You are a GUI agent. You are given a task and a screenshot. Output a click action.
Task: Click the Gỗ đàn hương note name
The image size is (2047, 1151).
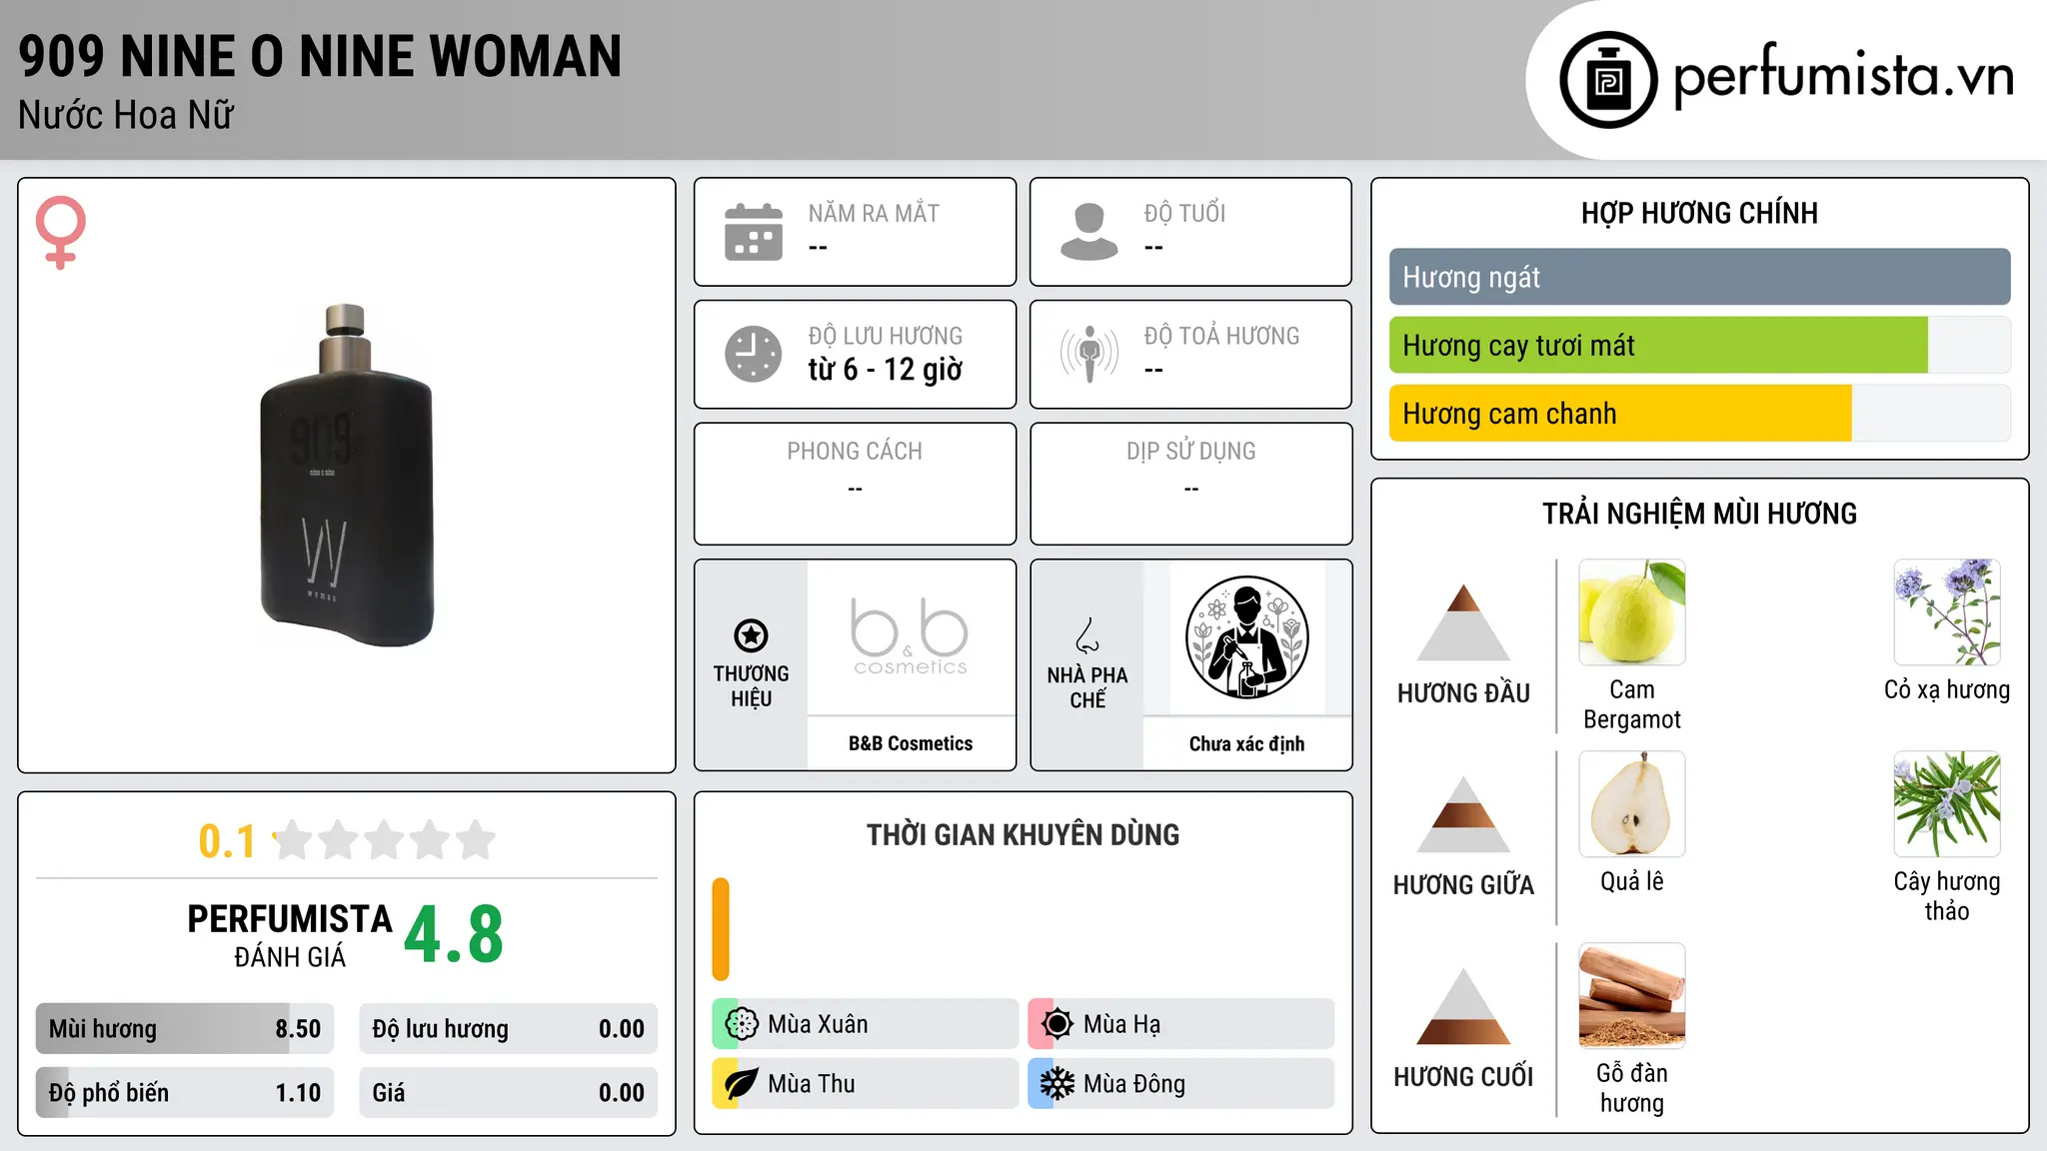1632,1088
